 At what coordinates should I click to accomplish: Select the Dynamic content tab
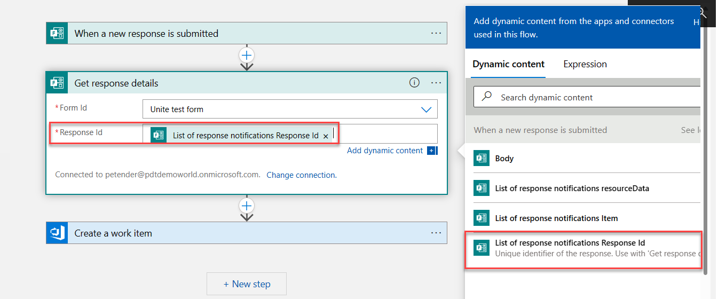tap(508, 64)
